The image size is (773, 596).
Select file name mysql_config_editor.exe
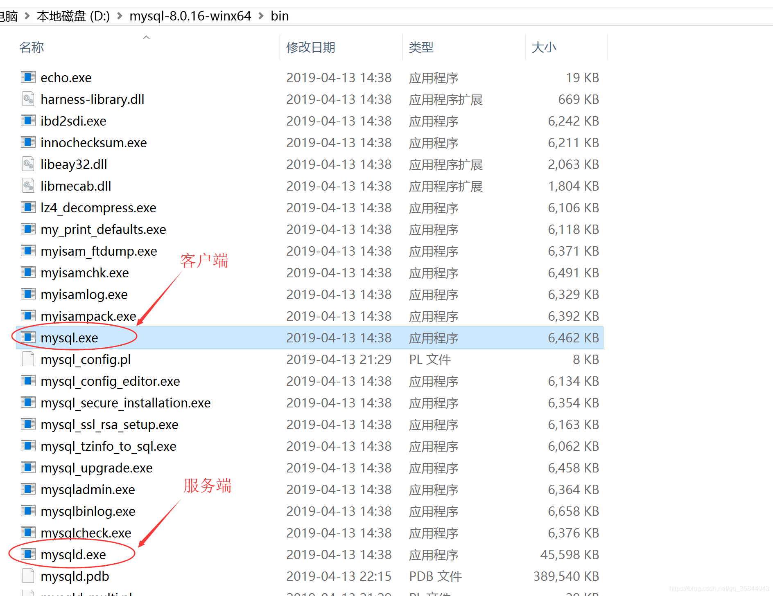[x=110, y=381]
